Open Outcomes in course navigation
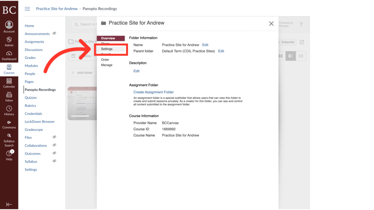The height and width of the screenshot is (210, 374). click(x=33, y=154)
